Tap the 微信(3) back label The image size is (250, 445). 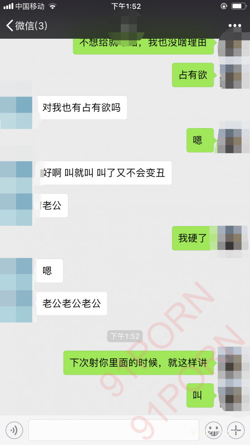[31, 26]
